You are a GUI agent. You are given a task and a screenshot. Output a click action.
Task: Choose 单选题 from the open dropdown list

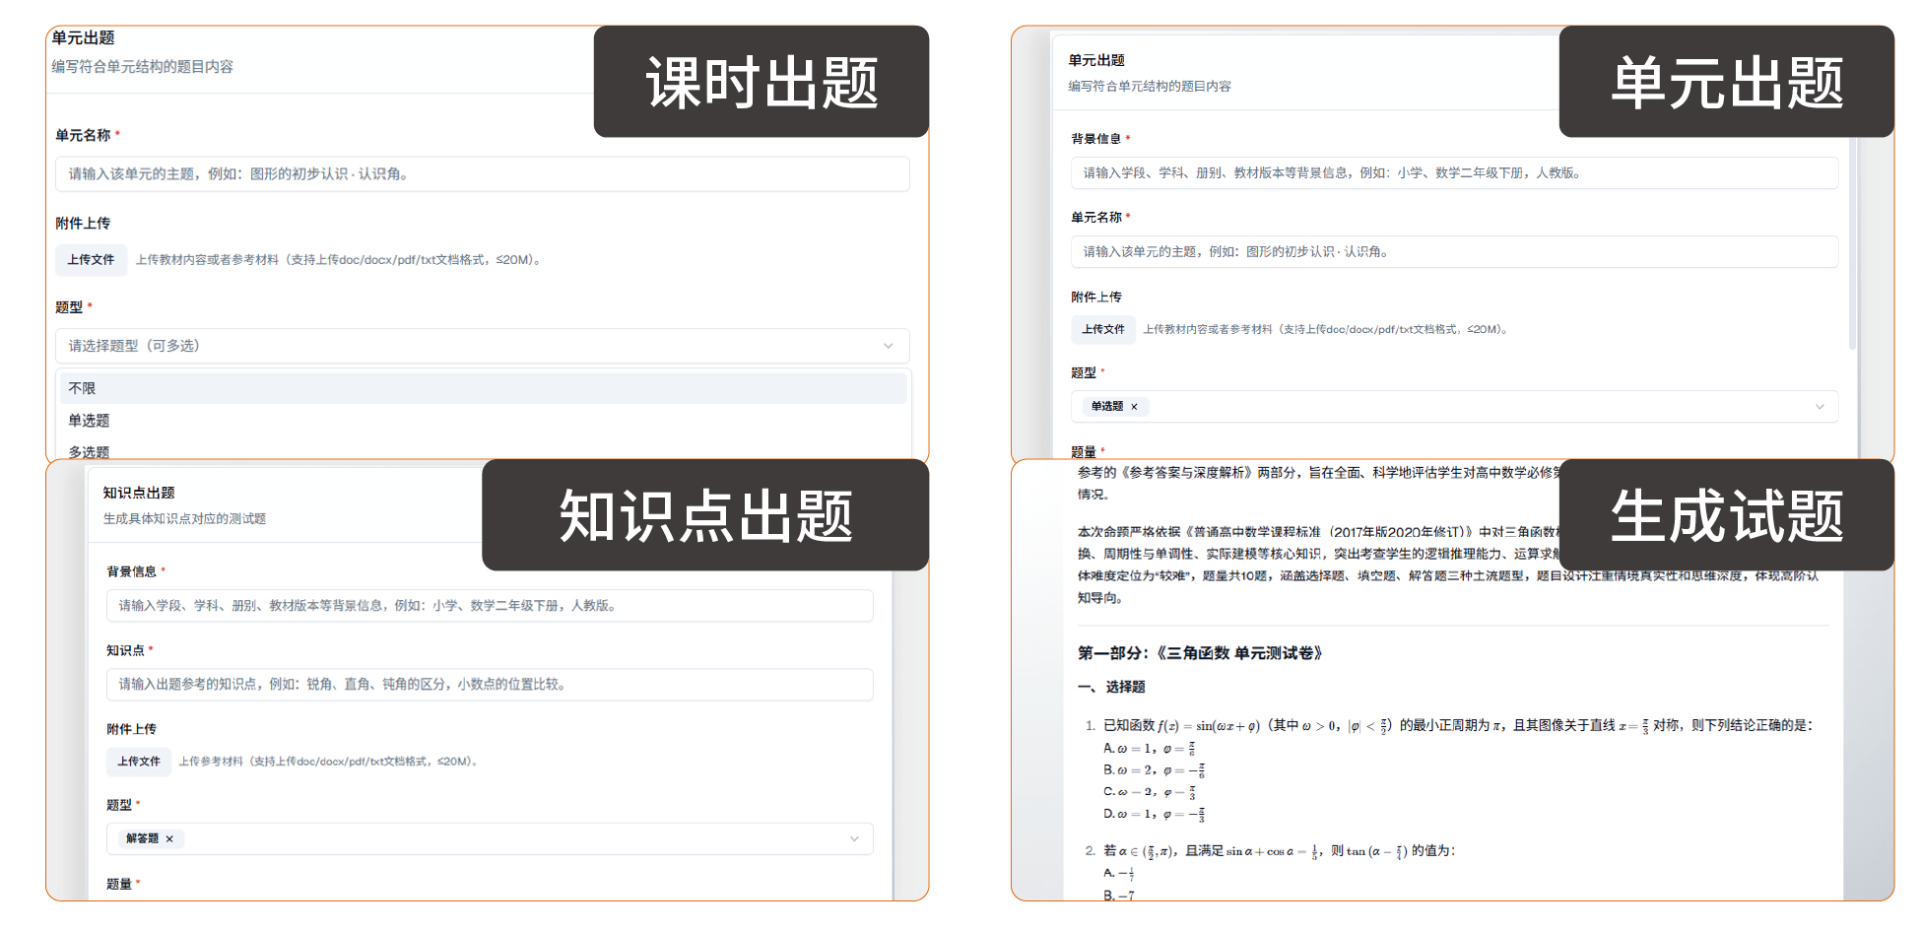[89, 421]
